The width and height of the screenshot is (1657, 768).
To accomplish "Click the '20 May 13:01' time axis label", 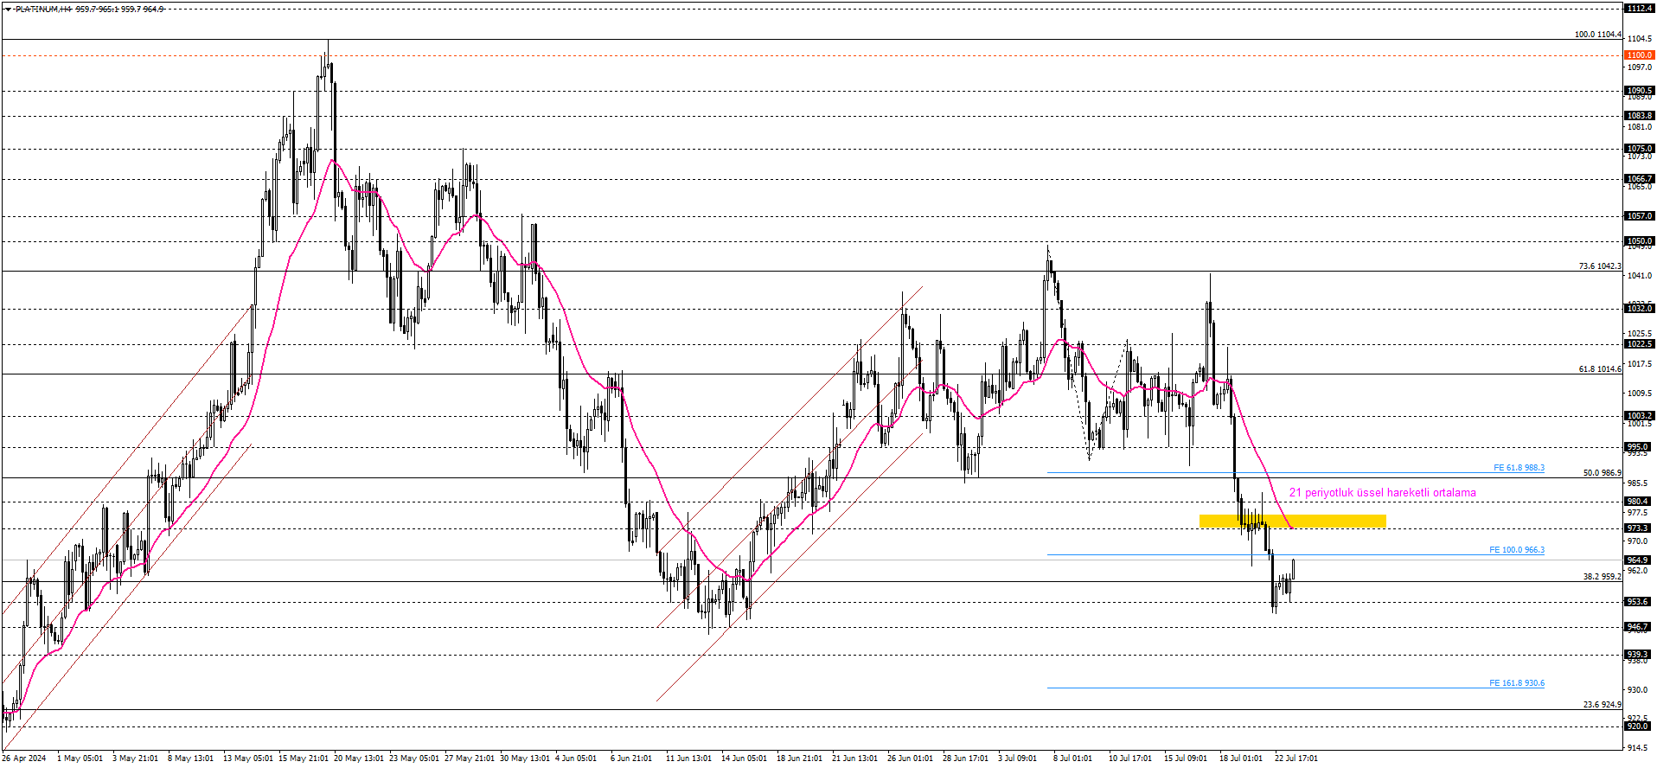I will pyautogui.click(x=359, y=758).
